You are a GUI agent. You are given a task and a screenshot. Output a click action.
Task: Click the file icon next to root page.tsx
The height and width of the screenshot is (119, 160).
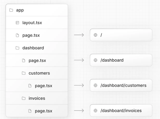17,35
